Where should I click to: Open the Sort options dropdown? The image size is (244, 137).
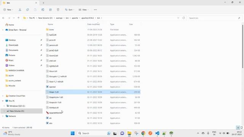[x=69, y=10]
